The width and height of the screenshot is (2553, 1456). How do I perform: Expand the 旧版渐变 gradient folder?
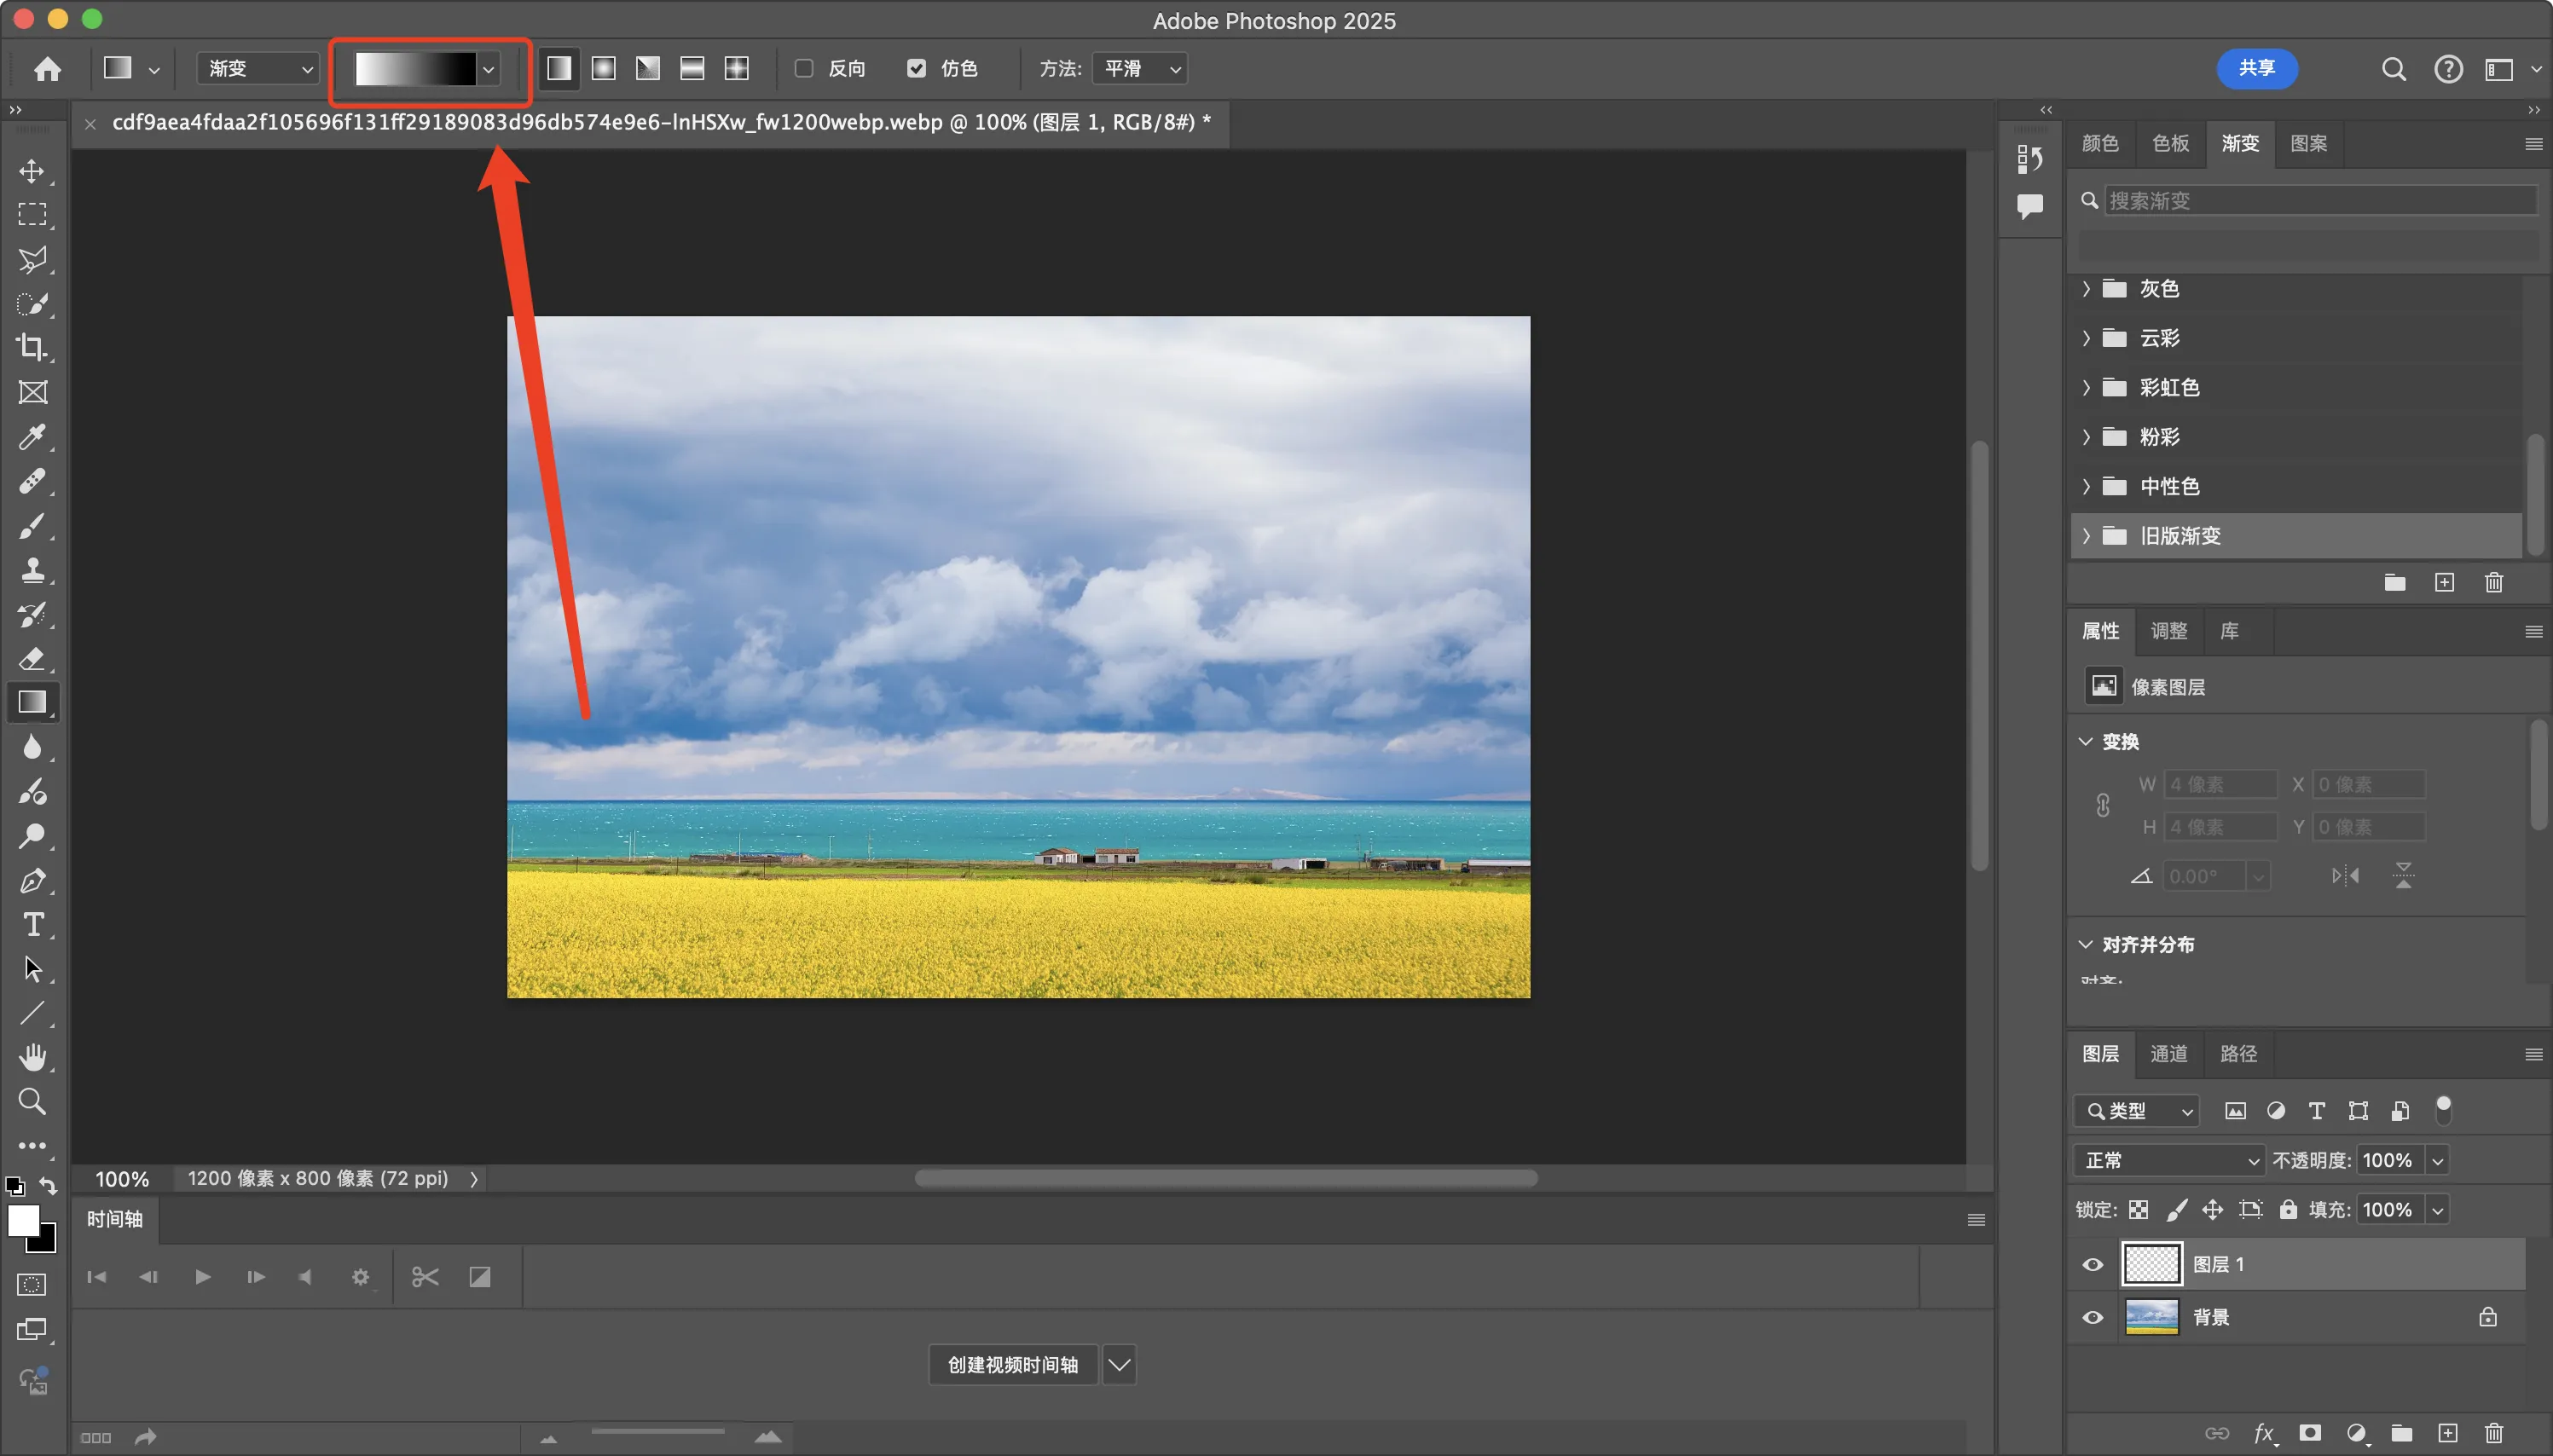point(2086,536)
